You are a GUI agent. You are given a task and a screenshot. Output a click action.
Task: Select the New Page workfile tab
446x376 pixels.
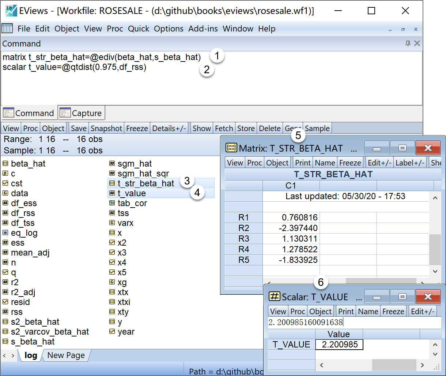pyautogui.click(x=66, y=355)
